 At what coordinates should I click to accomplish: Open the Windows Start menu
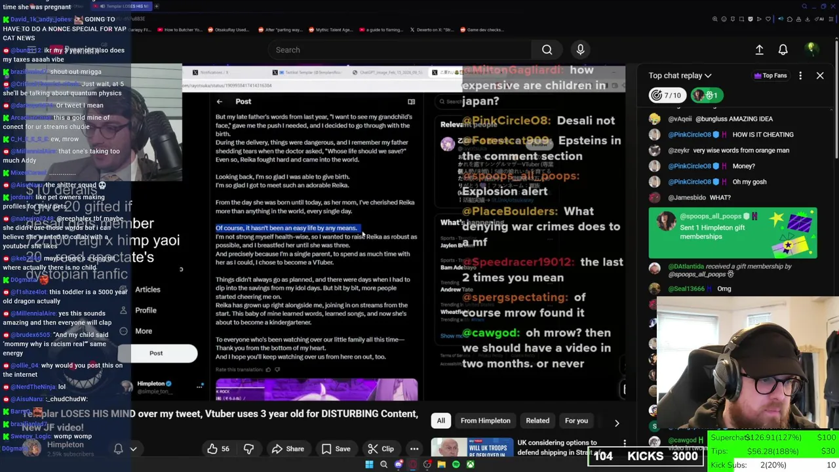pos(369,465)
